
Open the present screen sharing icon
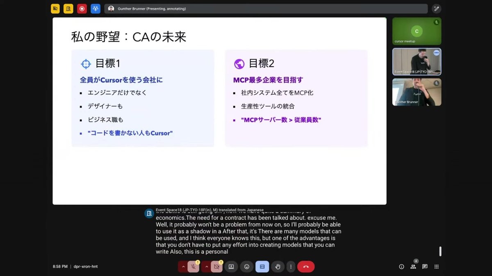click(231, 266)
